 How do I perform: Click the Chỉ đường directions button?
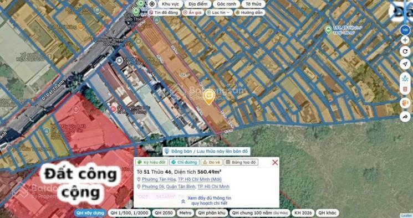click(x=184, y=162)
